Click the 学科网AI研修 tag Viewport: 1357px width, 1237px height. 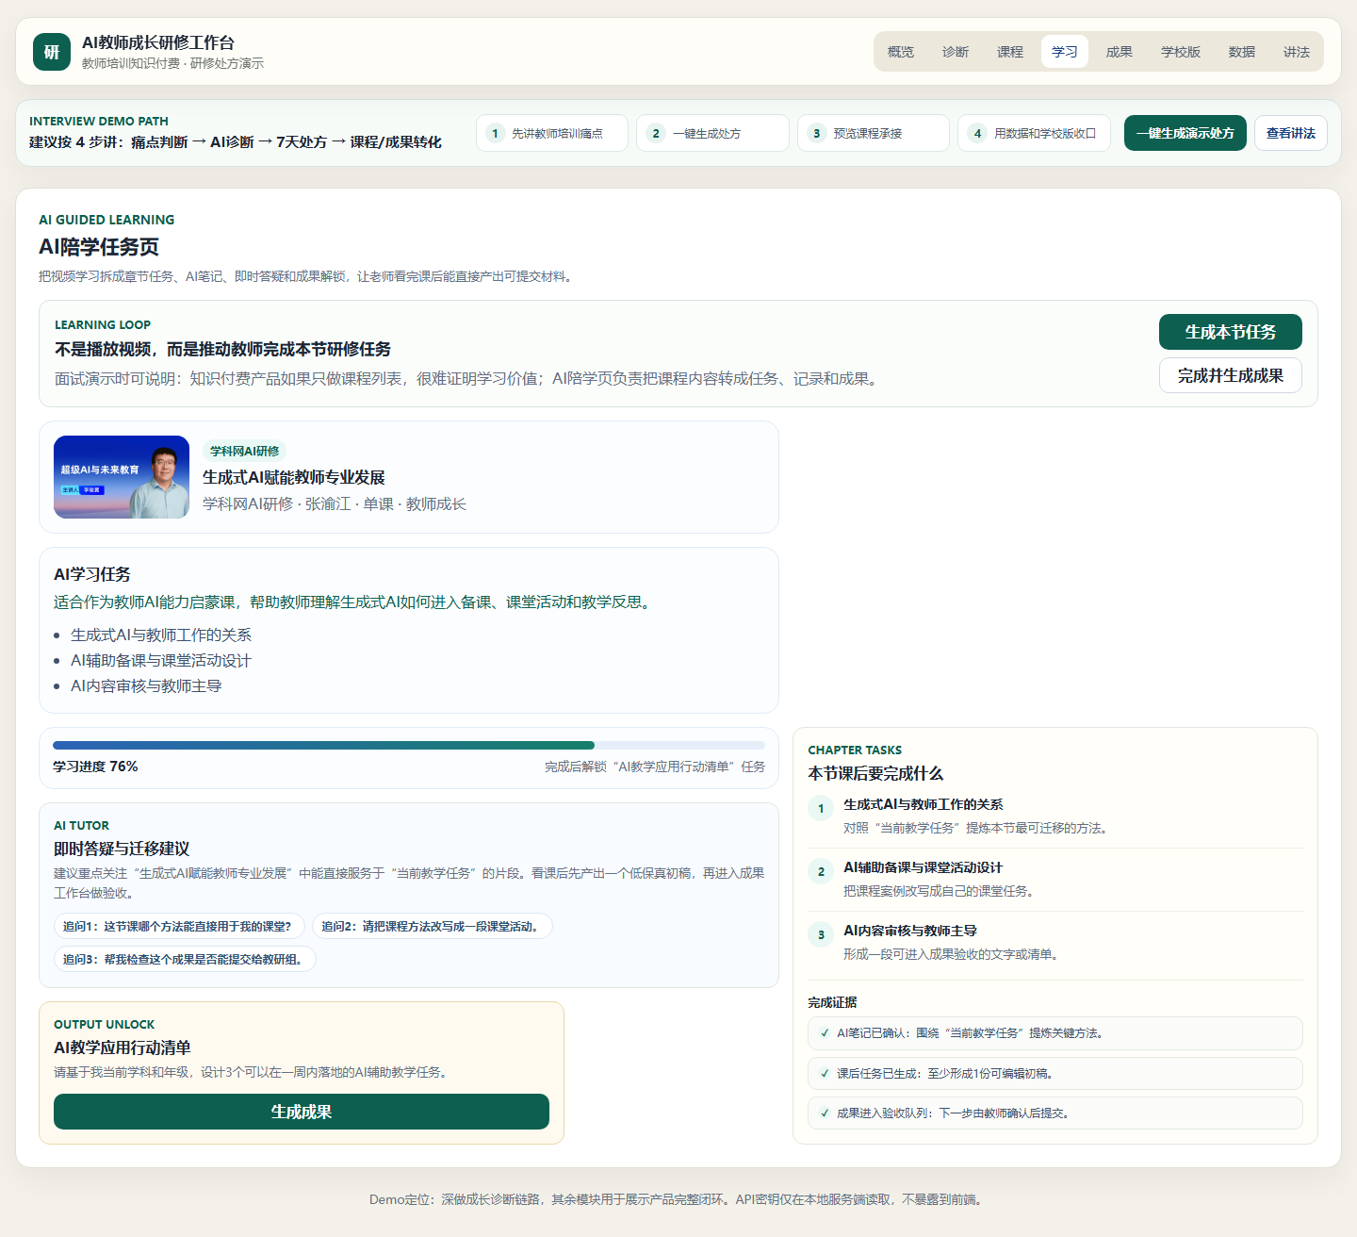[245, 451]
